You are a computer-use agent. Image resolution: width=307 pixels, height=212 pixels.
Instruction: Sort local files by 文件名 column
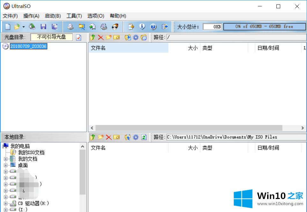[x=129, y=148]
